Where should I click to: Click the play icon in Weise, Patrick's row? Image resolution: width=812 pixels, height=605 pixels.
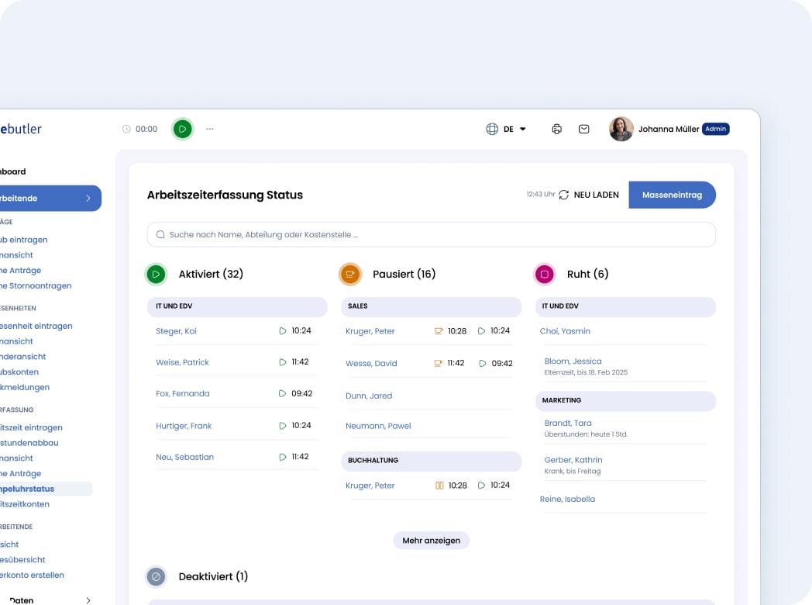(282, 362)
